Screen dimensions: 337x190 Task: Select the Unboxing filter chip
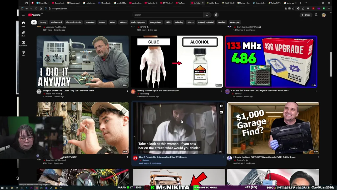click(x=179, y=22)
